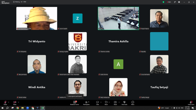This screenshot has width=196, height=110.
Task: Click eka permana's profile photo
Action: [37, 64]
